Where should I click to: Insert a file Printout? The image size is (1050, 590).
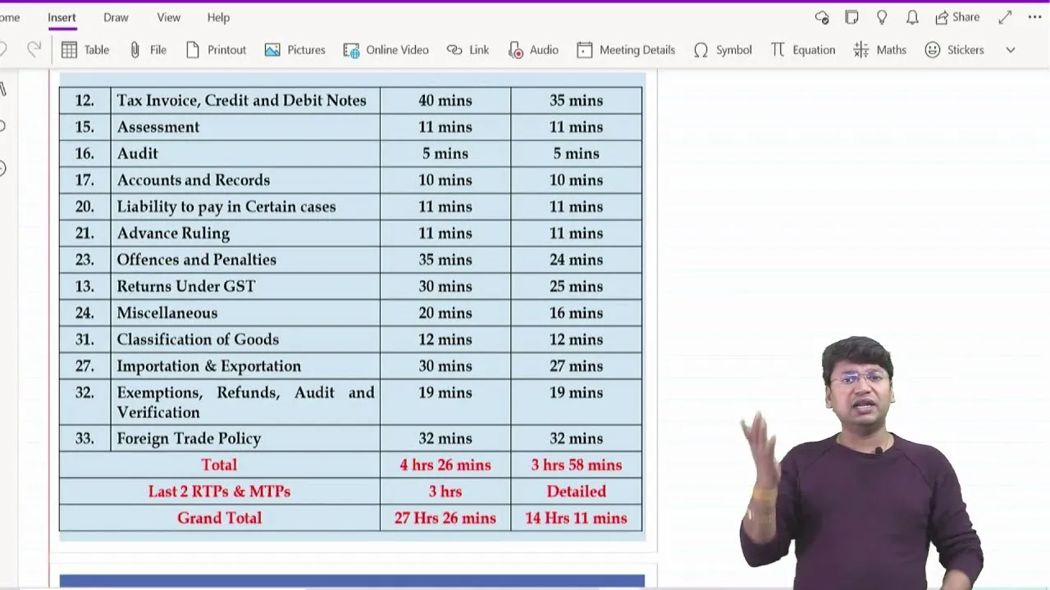216,50
